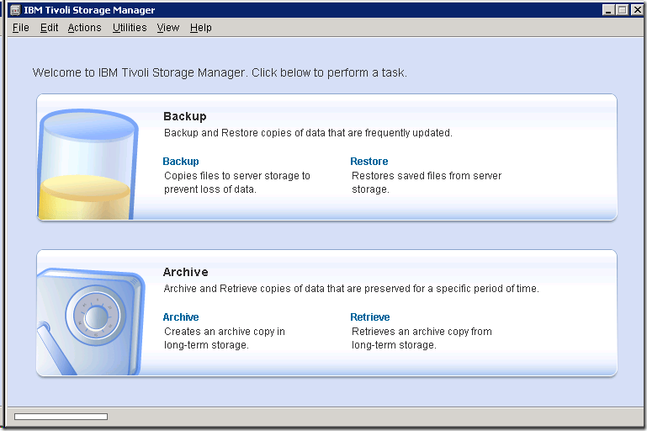Screen dimensions: 647x431
Task: Open the Help menu
Action: pyautogui.click(x=201, y=28)
